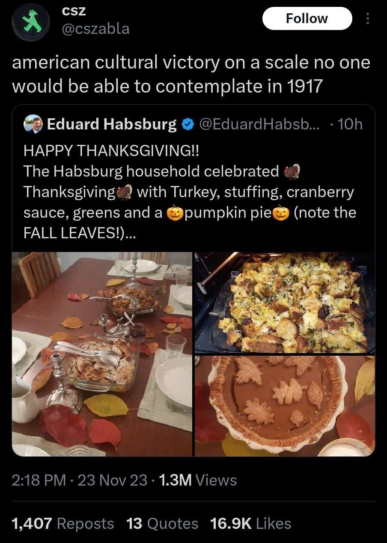Show the 16.9K Likes list
The width and height of the screenshot is (387, 543).
(x=251, y=523)
